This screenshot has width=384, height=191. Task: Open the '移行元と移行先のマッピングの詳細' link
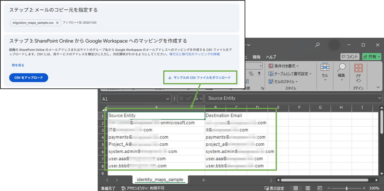(x=194, y=54)
